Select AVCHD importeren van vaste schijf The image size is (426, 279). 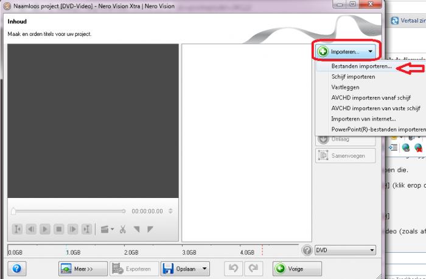(x=375, y=108)
